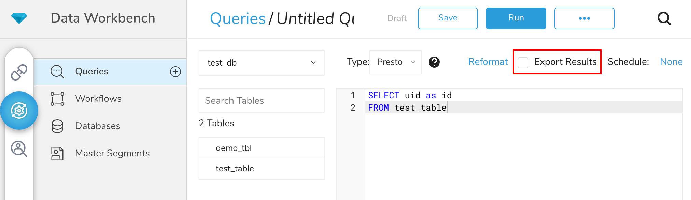Viewport: 691px width, 200px height.
Task: Set schedule via the None link
Action: click(671, 62)
